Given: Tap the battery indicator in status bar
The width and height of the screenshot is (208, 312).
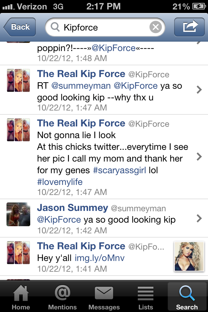Looking at the screenshot, I should [199, 6].
